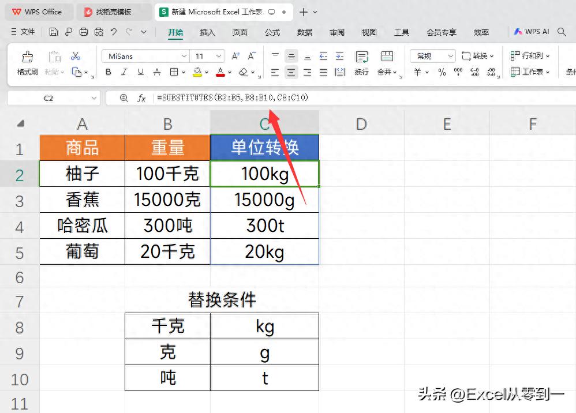Switch to the 数据 tab
The height and width of the screenshot is (413, 576).
(305, 32)
